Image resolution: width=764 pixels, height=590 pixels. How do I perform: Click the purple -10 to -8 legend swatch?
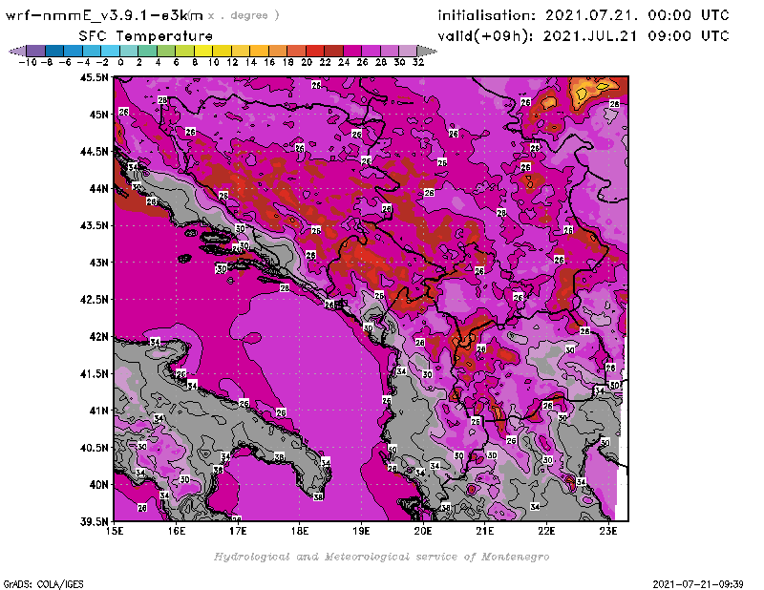tap(36, 51)
